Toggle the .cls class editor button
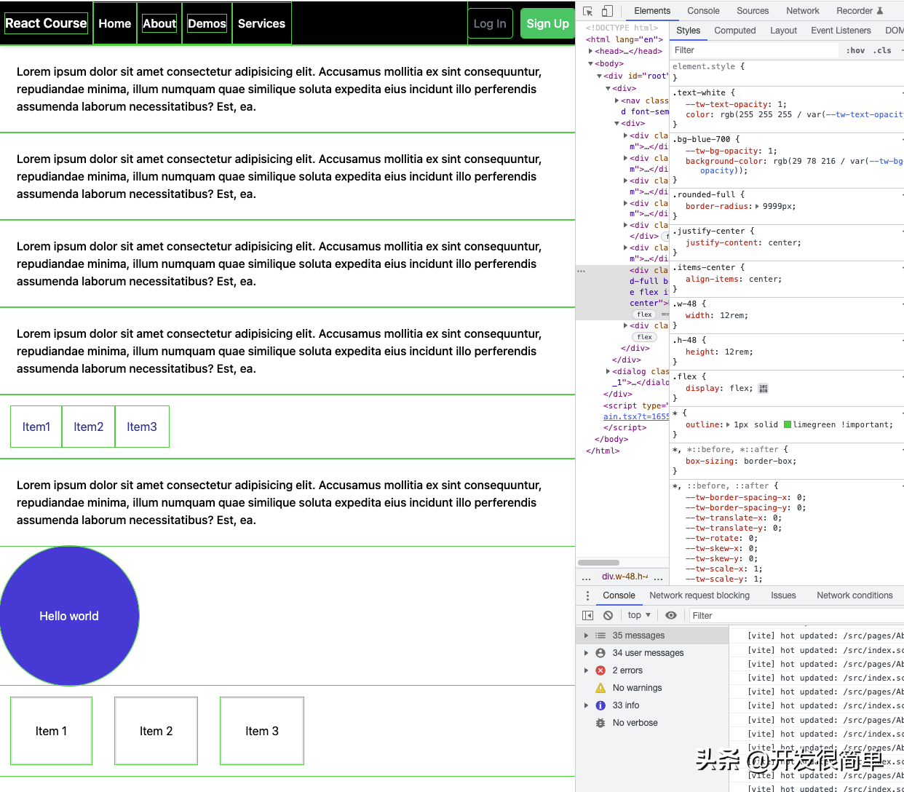Image resolution: width=904 pixels, height=792 pixels. (882, 50)
